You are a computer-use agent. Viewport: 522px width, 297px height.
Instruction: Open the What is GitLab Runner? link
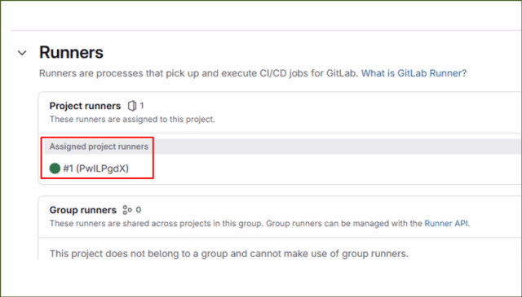(414, 73)
